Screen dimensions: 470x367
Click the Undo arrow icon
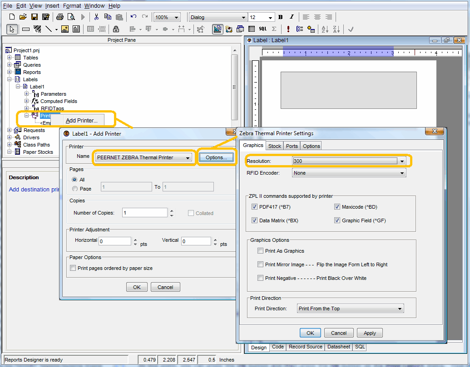coord(134,17)
